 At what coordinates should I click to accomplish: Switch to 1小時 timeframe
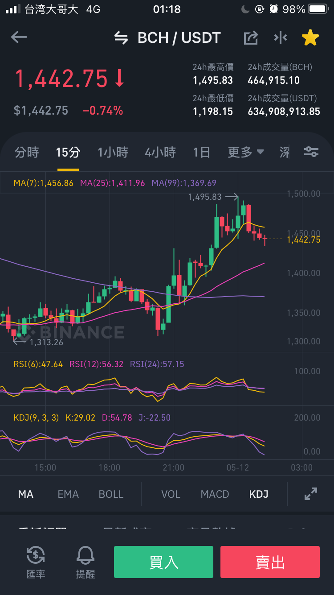113,153
